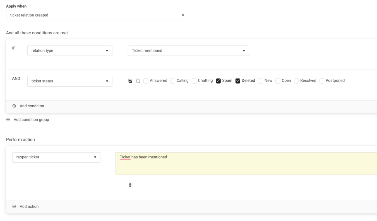Expand the 'relation type' condition dropdown
This screenshot has height=221, width=377.
70,51
